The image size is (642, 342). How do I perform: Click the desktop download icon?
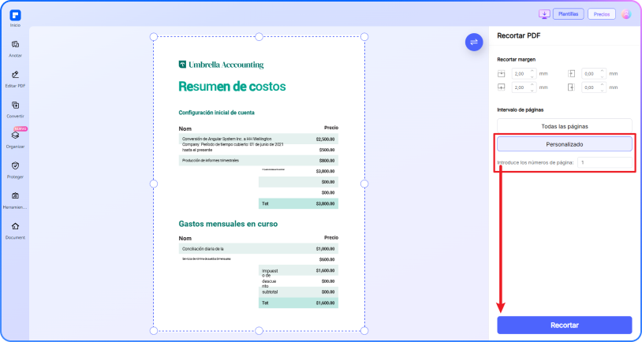[x=544, y=14]
